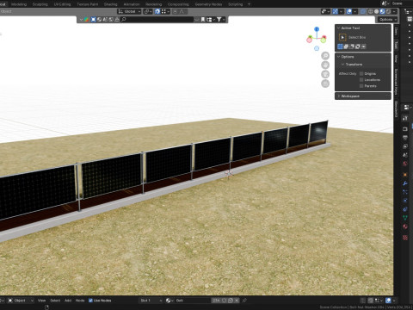413x310 pixels.
Task: Toggle the snapping magnet icon
Action: 157,11
